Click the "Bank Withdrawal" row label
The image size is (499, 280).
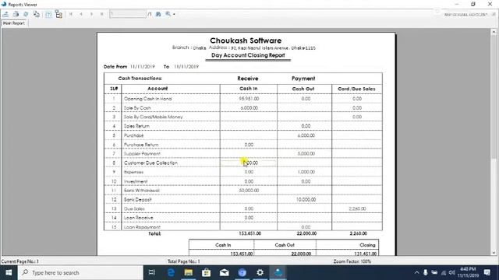point(142,191)
